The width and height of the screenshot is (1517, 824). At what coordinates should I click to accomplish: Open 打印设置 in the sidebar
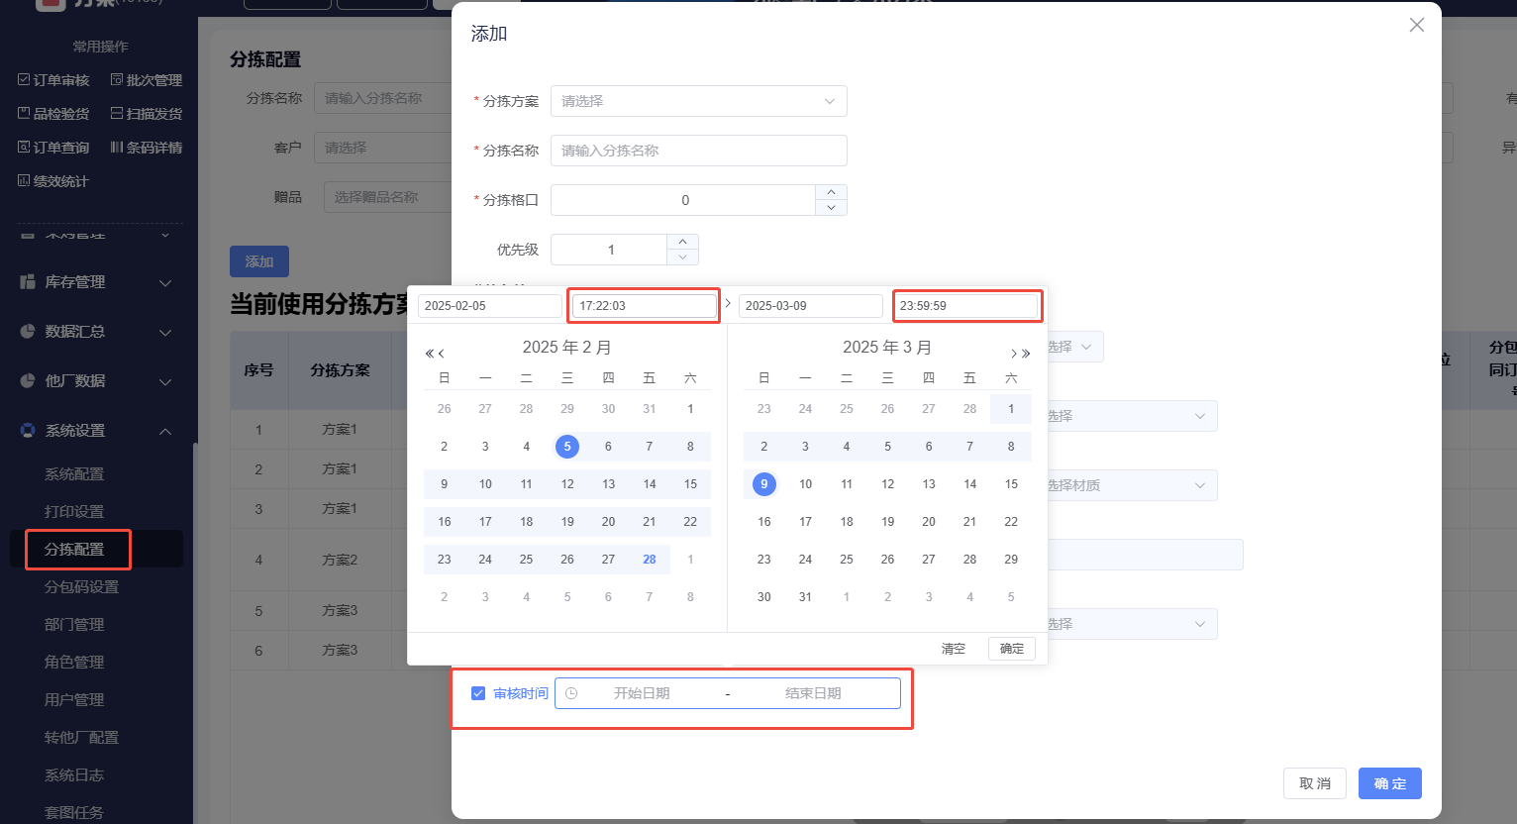coord(74,512)
